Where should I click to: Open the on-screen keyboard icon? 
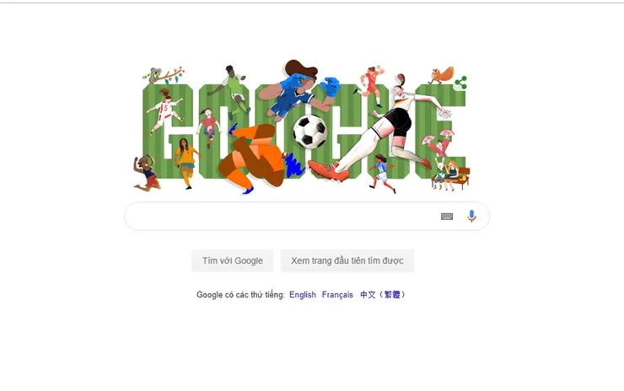point(447,217)
